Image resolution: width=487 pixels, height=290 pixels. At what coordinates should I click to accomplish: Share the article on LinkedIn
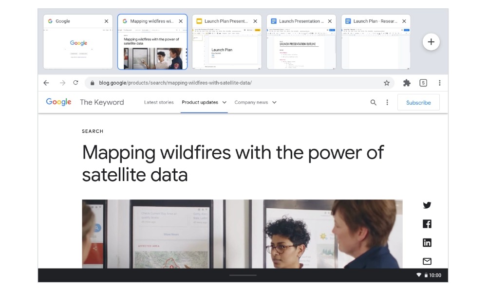(x=427, y=243)
